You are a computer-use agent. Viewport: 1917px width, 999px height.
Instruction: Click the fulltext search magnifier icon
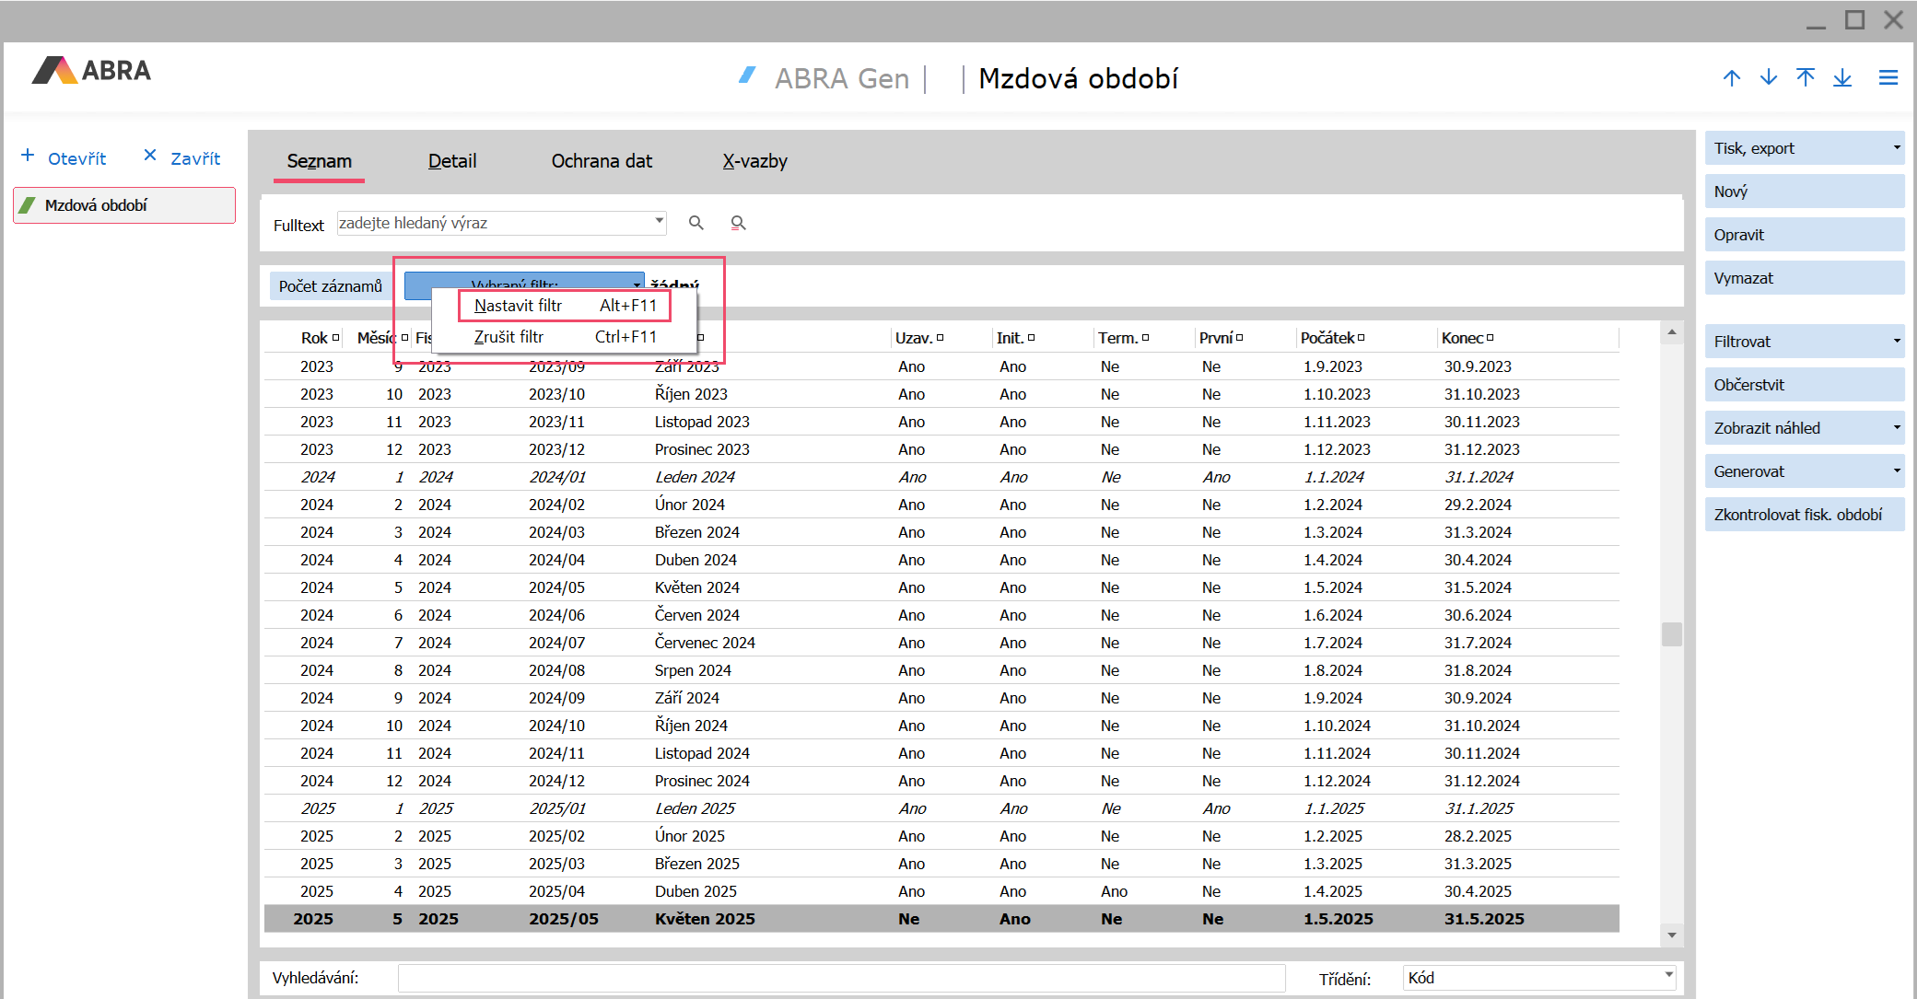(x=696, y=223)
